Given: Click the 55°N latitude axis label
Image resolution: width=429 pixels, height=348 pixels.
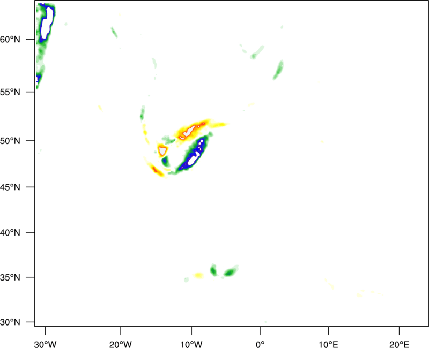Looking at the screenshot, I should coord(10,92).
